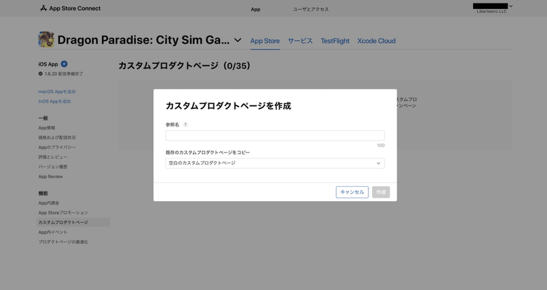Open the 空白のカスタムプロダクトページ dropdown

275,163
